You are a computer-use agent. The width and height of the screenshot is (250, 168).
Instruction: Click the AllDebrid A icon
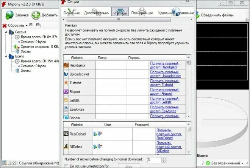[66, 146]
